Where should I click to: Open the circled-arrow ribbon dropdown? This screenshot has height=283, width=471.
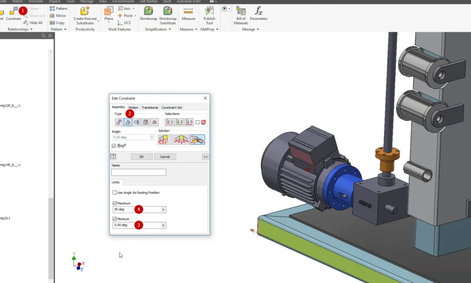click(226, 9)
